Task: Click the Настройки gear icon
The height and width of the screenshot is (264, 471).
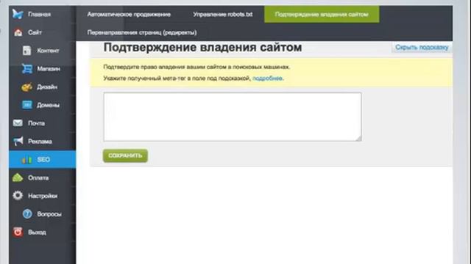Action: [18, 196]
